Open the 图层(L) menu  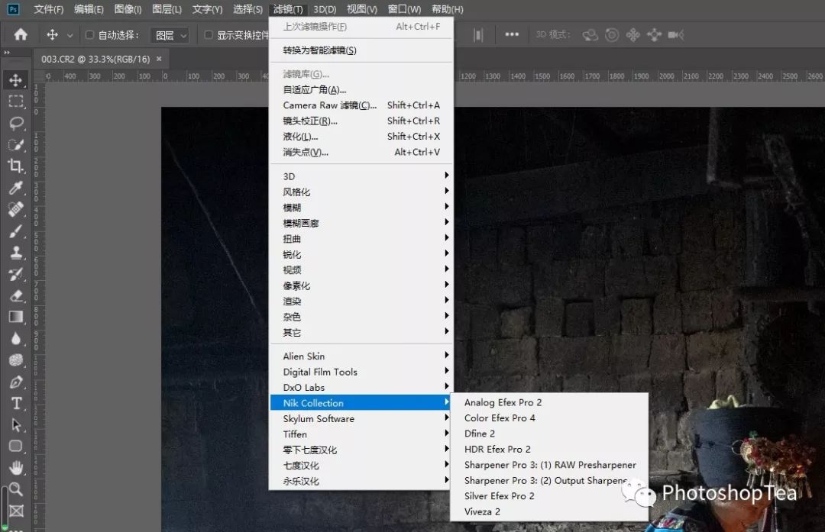click(x=167, y=9)
